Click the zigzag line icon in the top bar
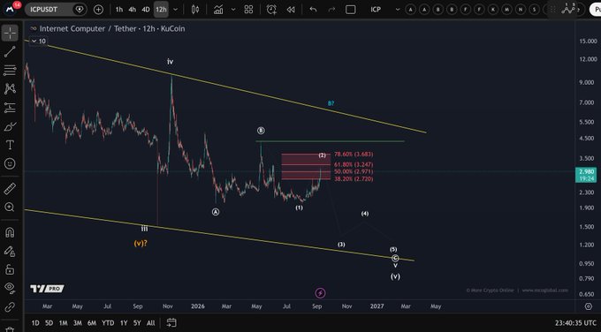 point(569,9)
